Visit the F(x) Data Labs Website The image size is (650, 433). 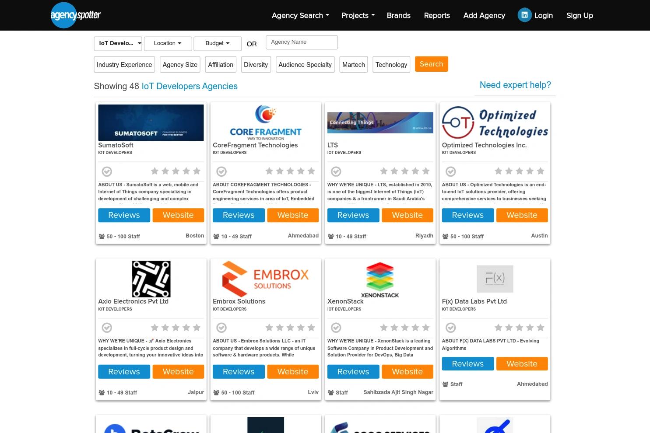pos(522,364)
